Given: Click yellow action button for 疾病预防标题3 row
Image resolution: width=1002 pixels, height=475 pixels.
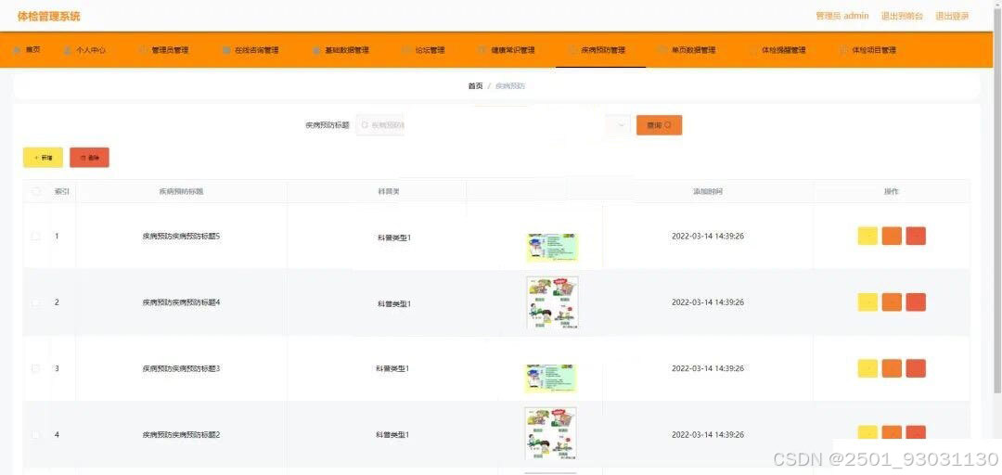Looking at the screenshot, I should tap(867, 368).
